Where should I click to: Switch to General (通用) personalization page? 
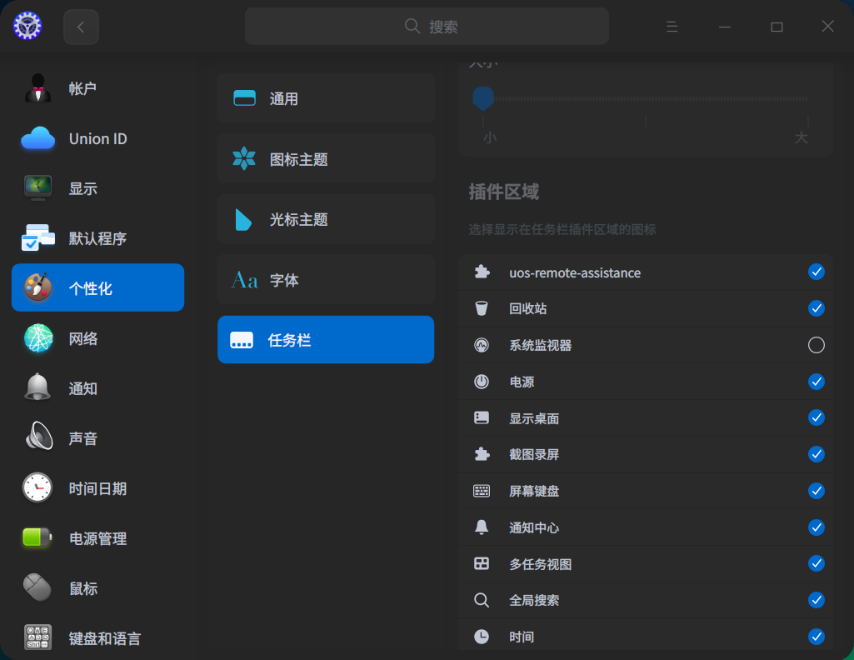[326, 98]
